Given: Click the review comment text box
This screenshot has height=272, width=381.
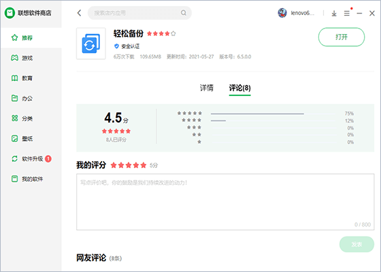Looking at the screenshot, I should (225, 202).
